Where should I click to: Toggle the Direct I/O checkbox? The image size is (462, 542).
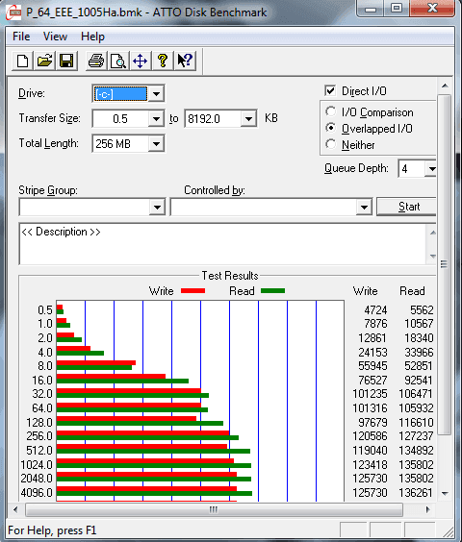[330, 91]
